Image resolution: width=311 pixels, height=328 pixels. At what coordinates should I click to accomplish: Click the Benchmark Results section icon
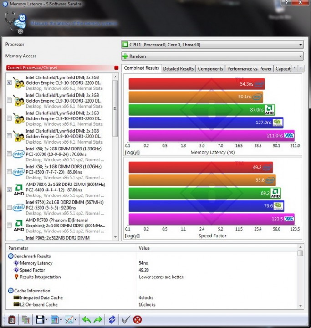(x=10, y=256)
